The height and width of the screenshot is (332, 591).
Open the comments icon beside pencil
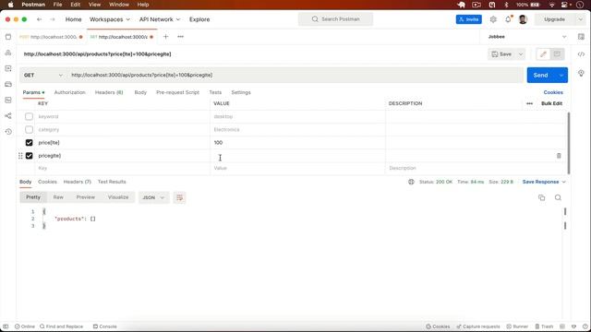click(x=557, y=54)
